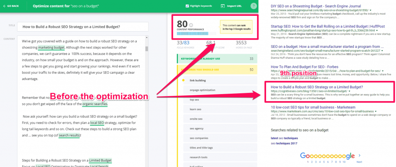Click related search "latest seo techniques"
This screenshot has width=396, height=167.
coord(284,138)
